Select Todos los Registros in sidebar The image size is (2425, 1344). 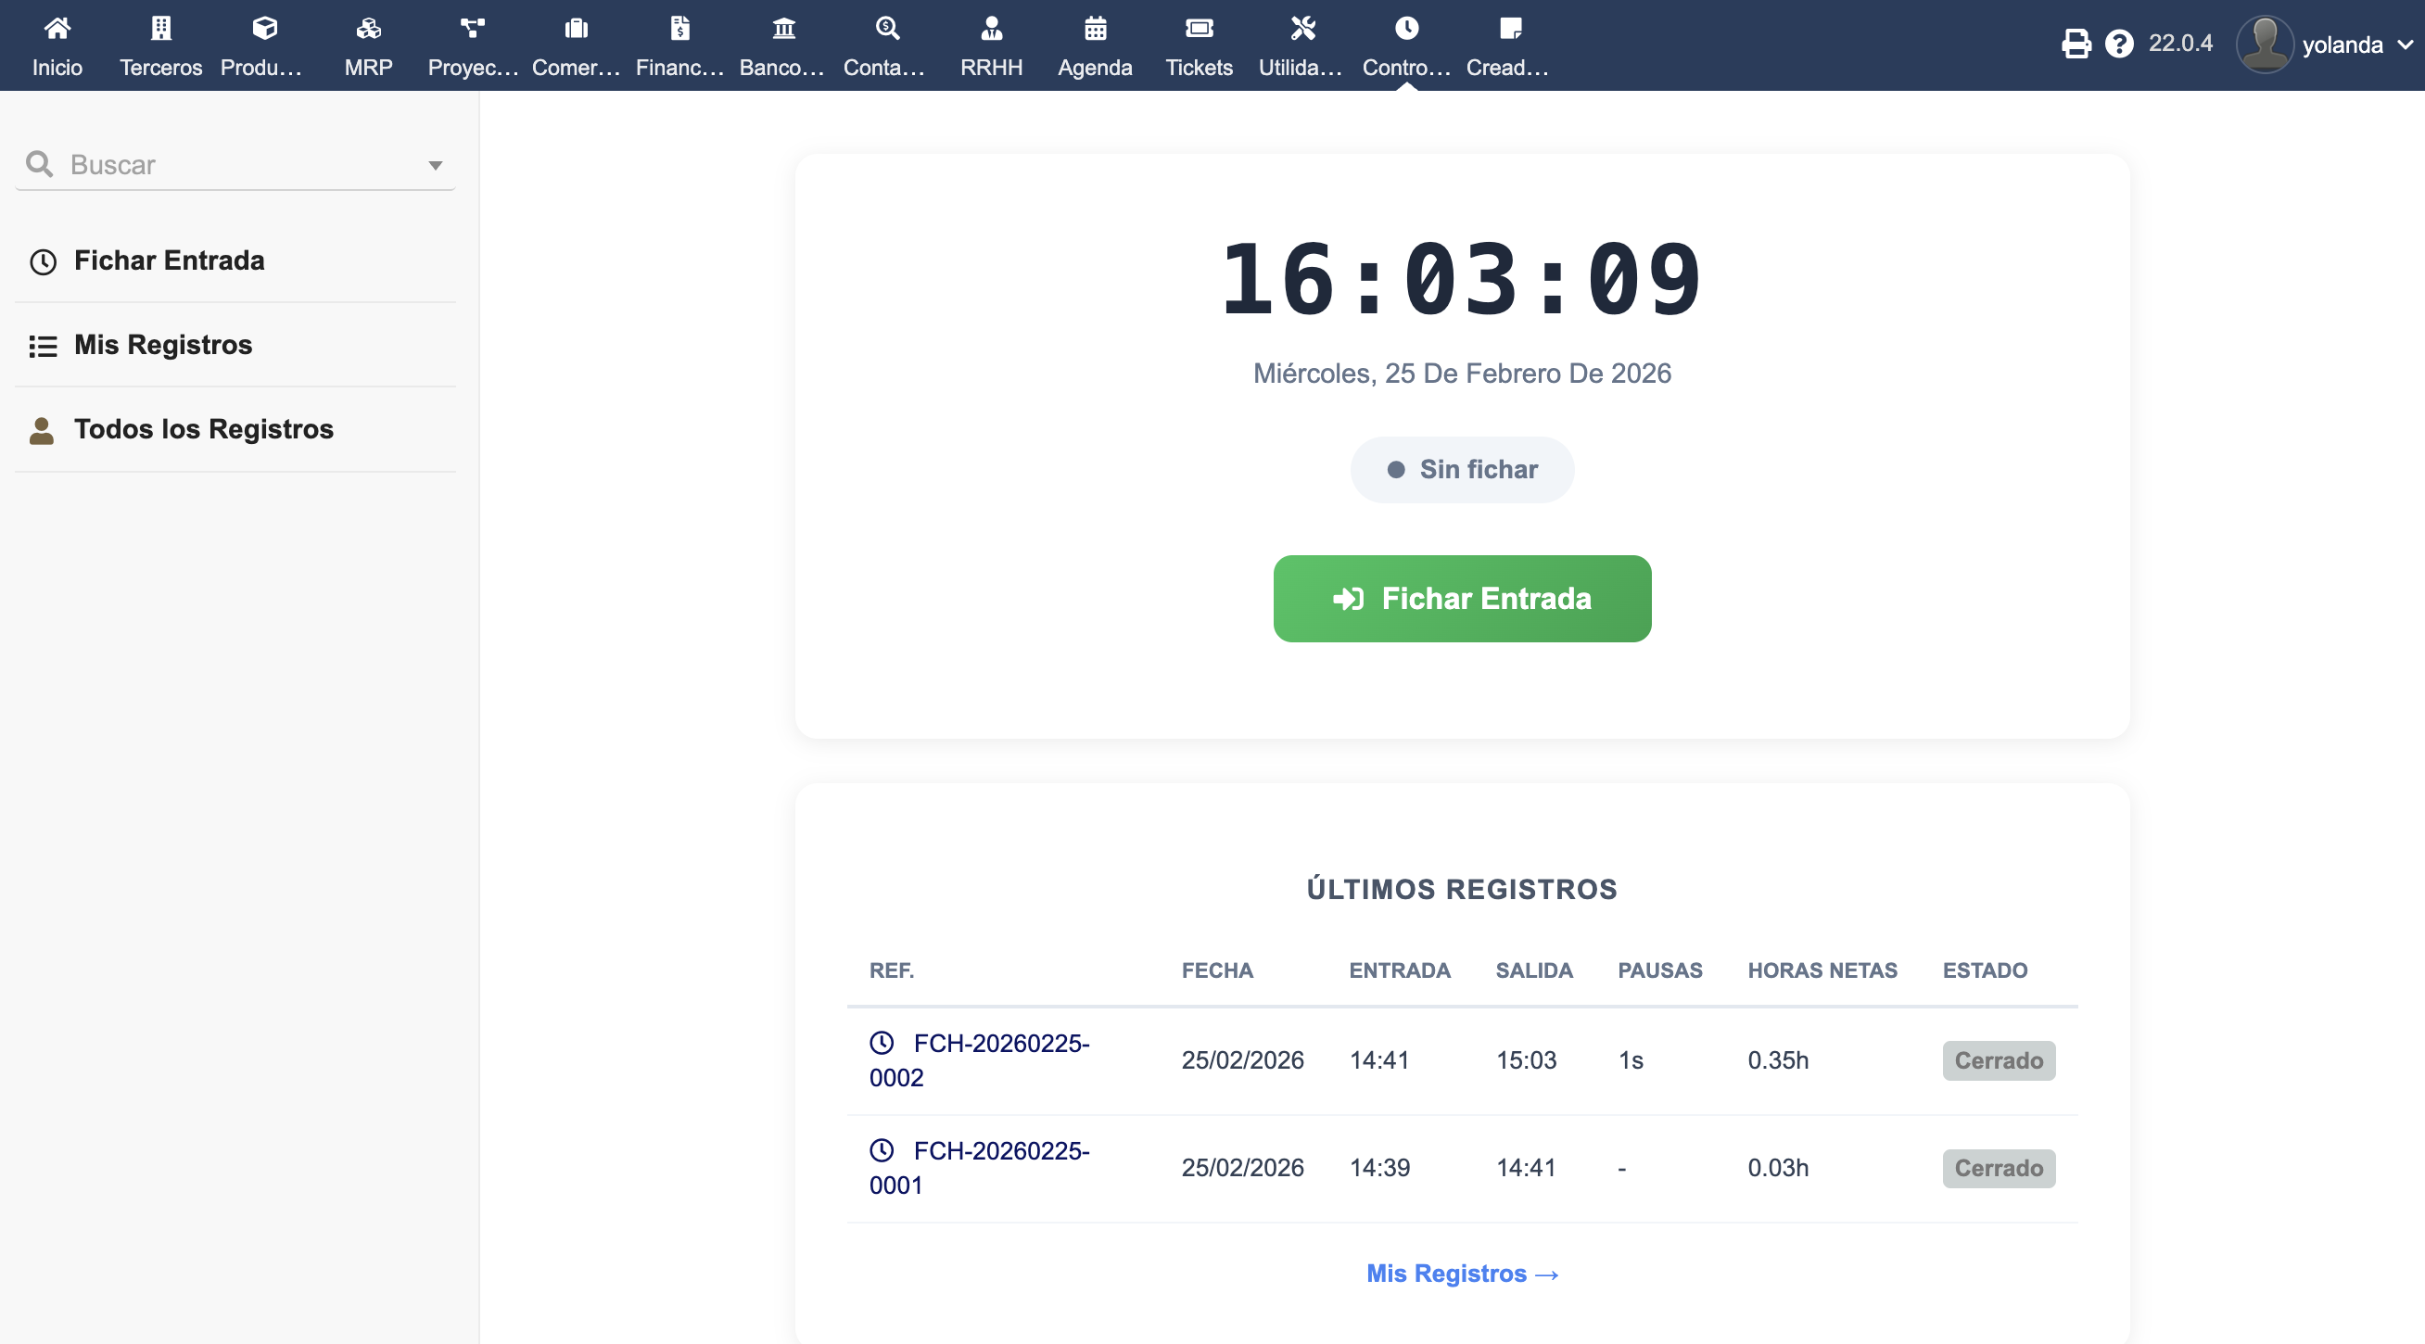point(203,429)
